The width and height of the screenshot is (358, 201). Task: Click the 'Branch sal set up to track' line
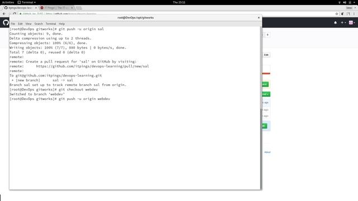tap(68, 85)
